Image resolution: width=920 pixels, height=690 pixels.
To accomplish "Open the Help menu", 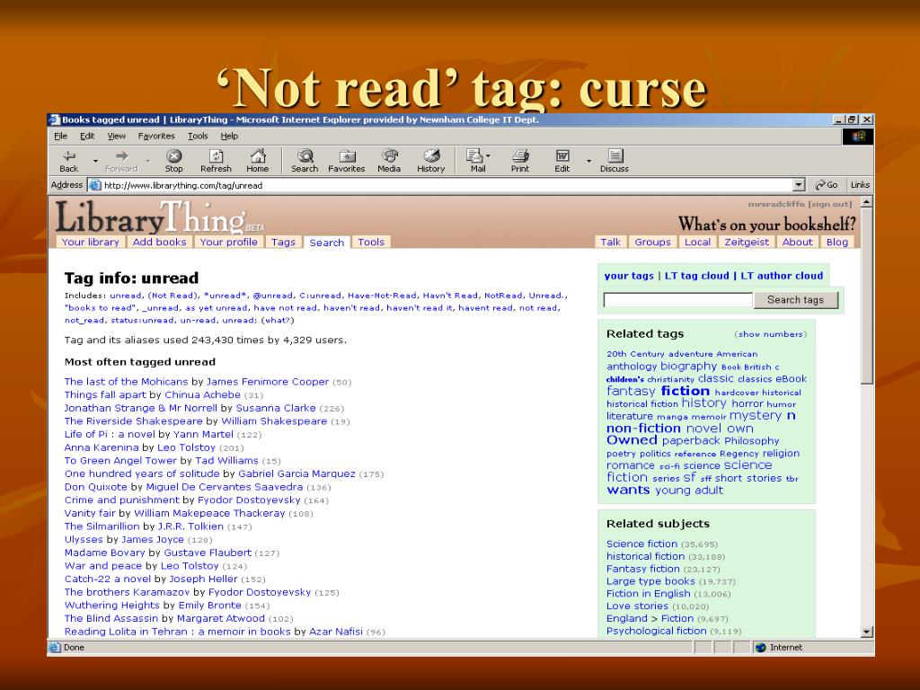I will tap(229, 137).
